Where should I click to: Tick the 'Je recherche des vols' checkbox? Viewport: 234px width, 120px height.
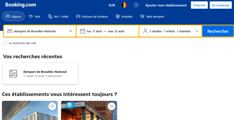[5, 43]
